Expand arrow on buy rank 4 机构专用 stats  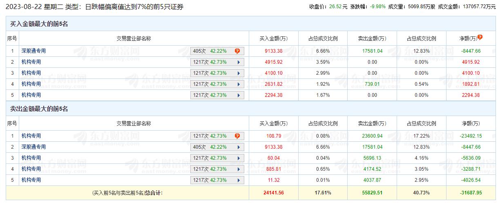[237, 84]
